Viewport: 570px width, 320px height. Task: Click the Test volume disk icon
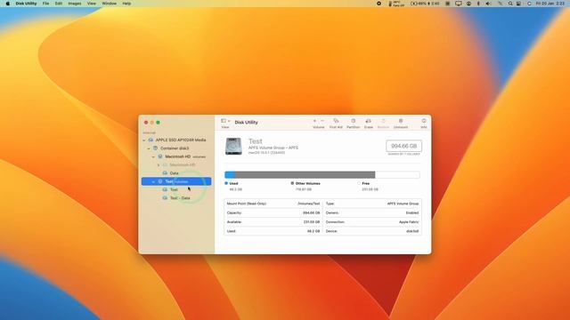pos(165,189)
